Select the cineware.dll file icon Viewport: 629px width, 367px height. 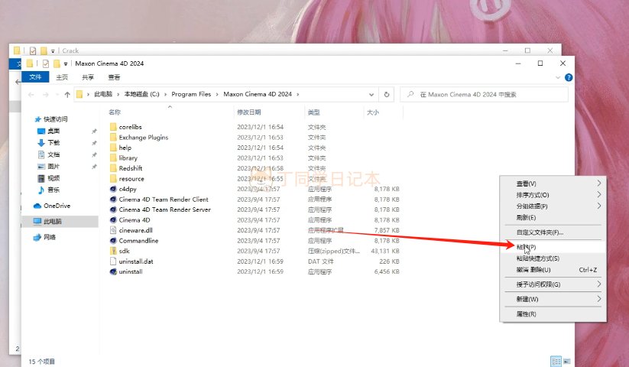pyautogui.click(x=113, y=230)
